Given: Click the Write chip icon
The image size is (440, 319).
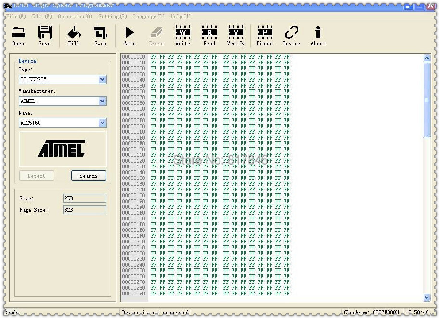Looking at the screenshot, I should 182,36.
